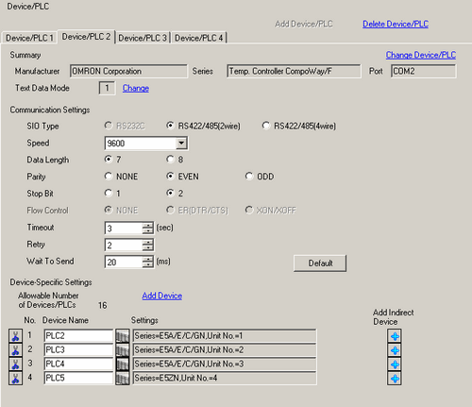Add indirect device for PLC5 row
The height and width of the screenshot is (407, 472).
[395, 379]
